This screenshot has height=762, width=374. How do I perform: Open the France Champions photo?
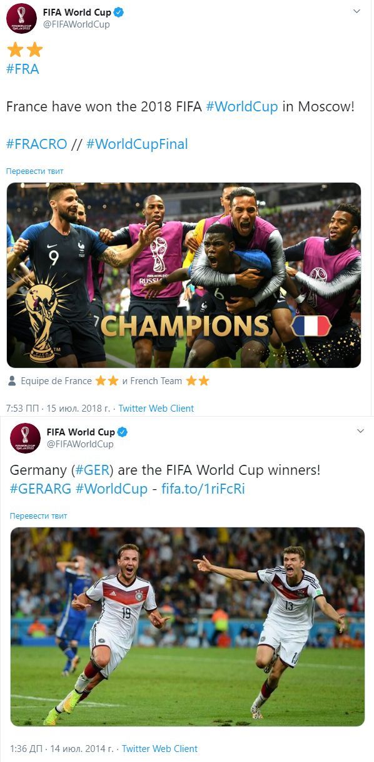pos(184,275)
